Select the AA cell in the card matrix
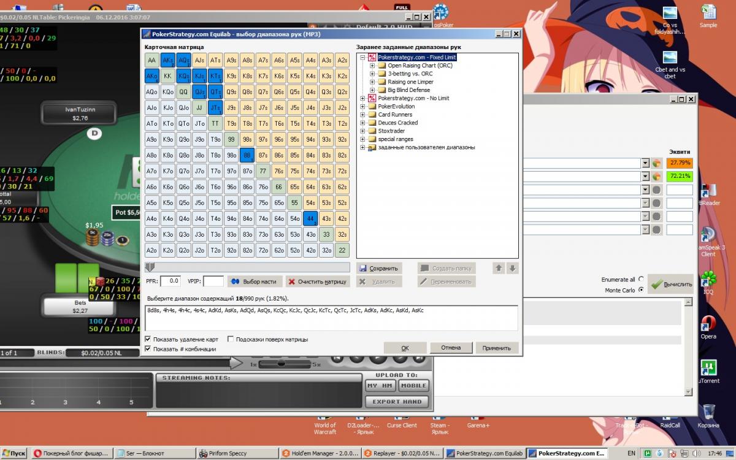This screenshot has height=460, width=736. [151, 60]
